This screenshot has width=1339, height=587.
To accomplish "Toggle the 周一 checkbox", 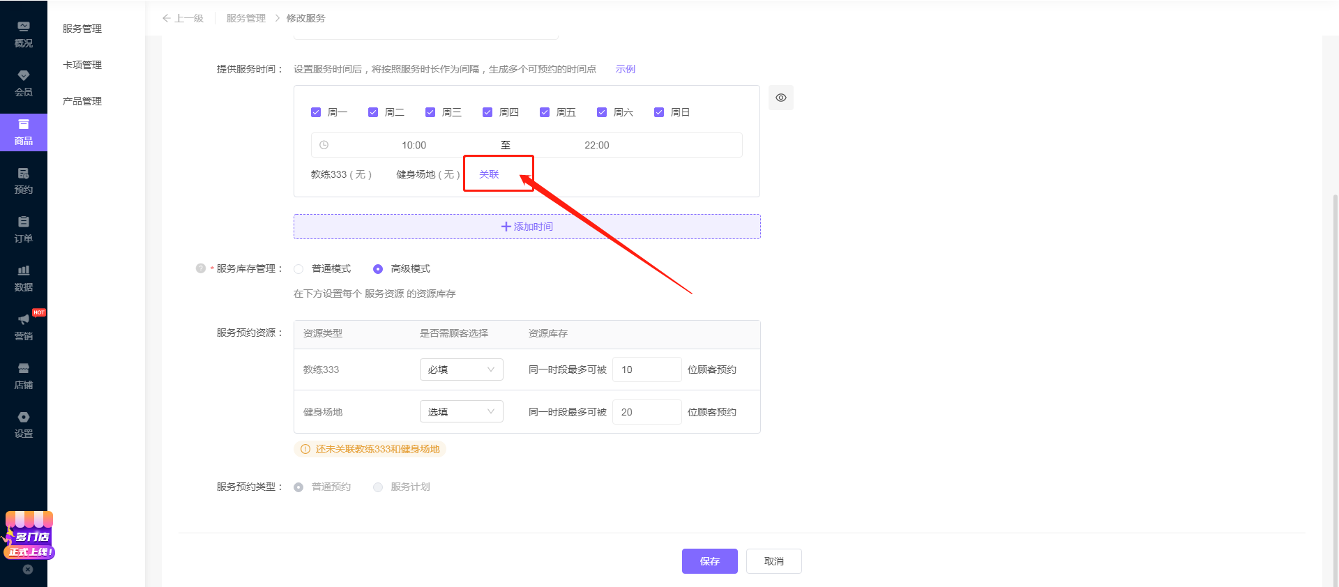I will (x=316, y=112).
